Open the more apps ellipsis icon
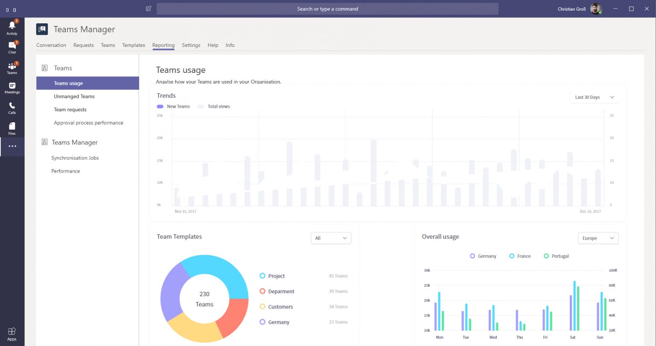This screenshot has height=346, width=656. tap(12, 146)
